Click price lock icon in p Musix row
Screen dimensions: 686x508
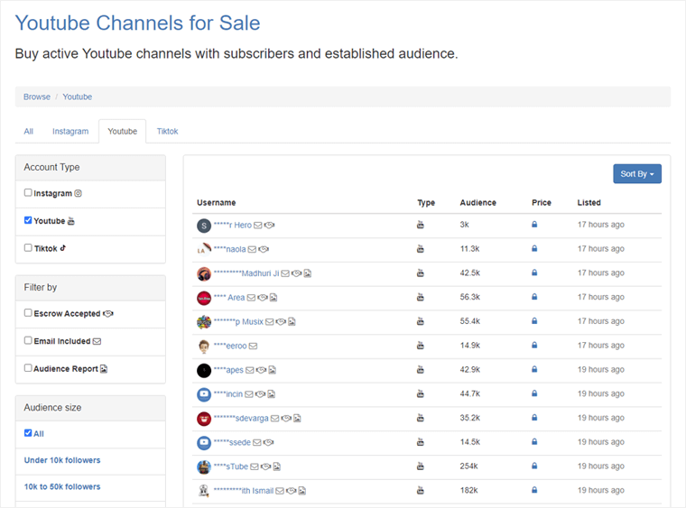[x=534, y=321]
